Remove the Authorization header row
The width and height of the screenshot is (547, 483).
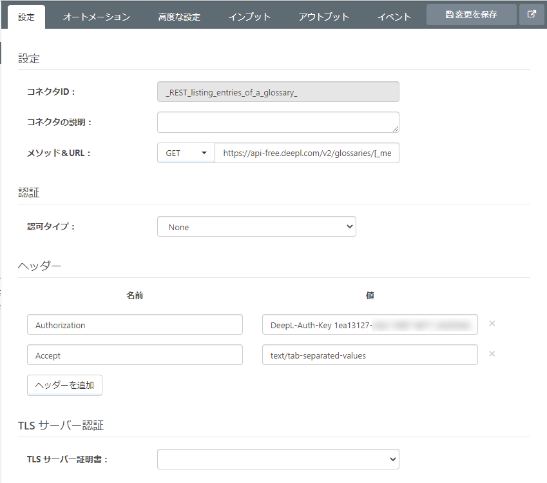[x=492, y=324]
